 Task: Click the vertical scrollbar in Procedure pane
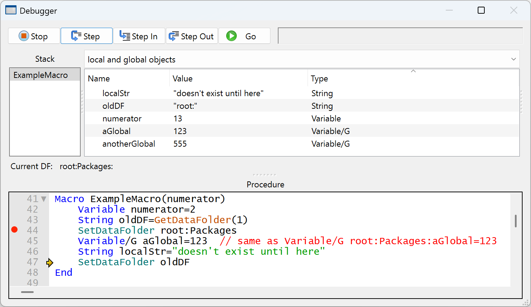515,221
